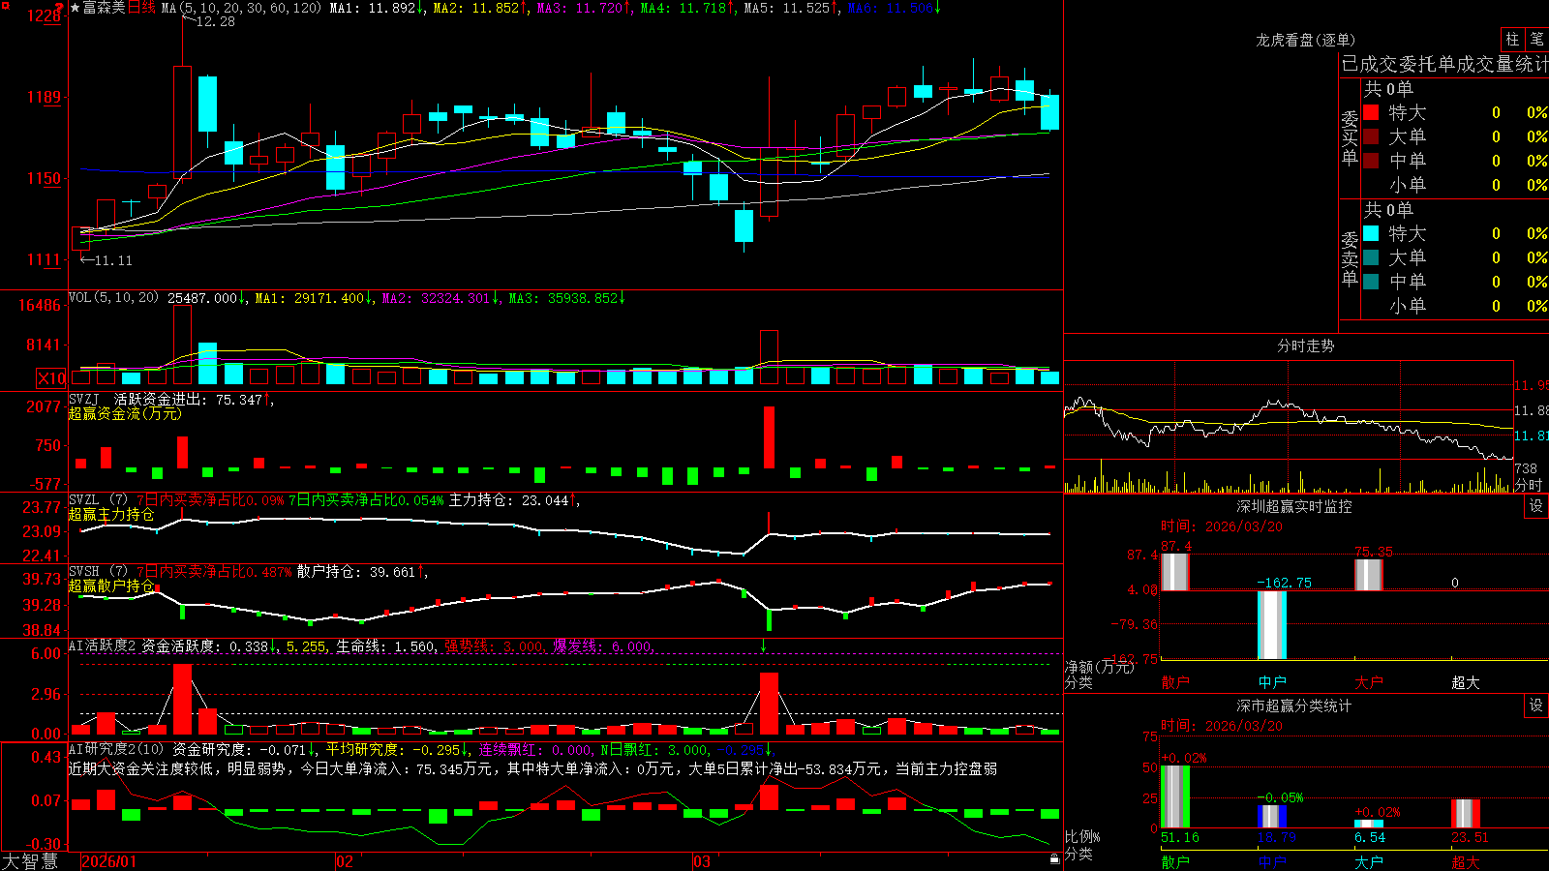Image resolution: width=1549 pixels, height=871 pixels.
Task: Open the AI研究度2(10) indicator label
Action: pyautogui.click(x=116, y=749)
